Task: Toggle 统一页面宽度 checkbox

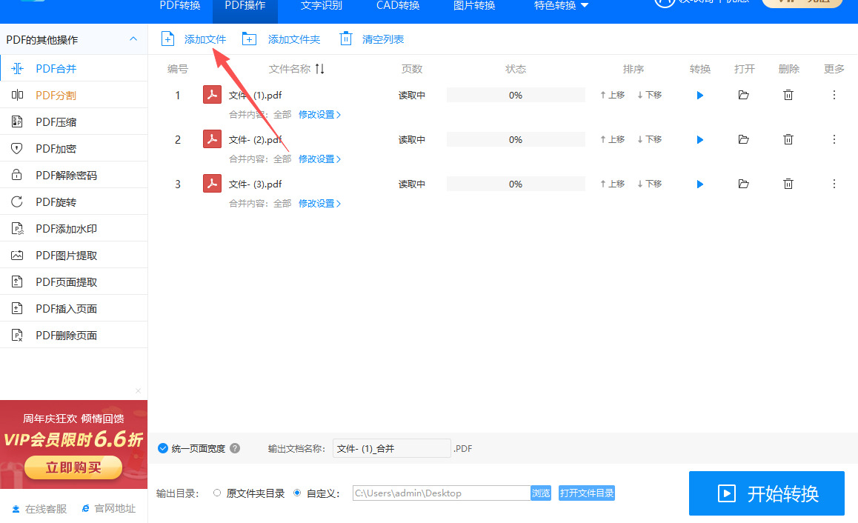Action: (162, 448)
